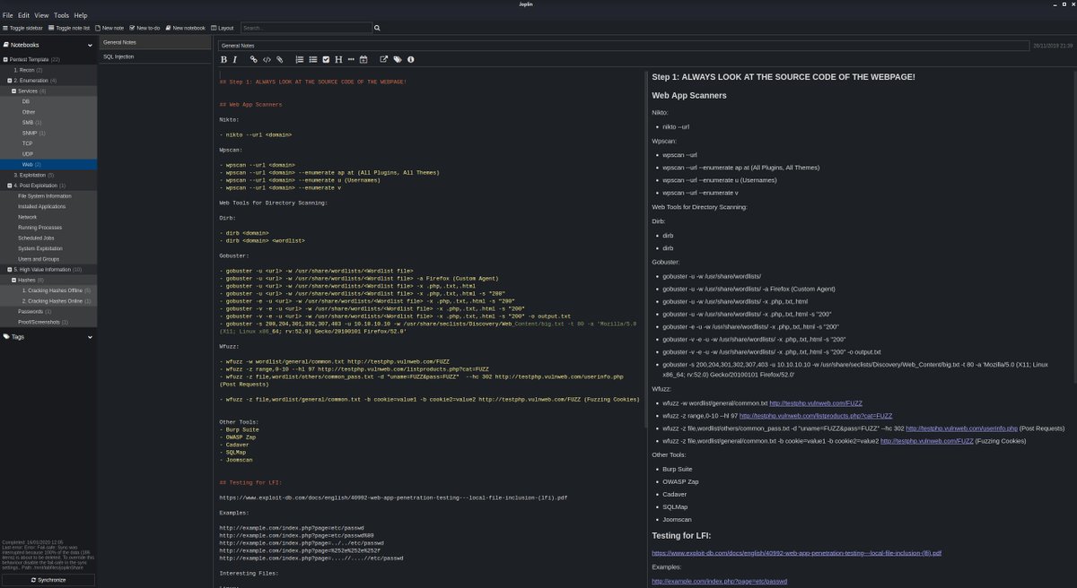Click the search magnifier icon
This screenshot has height=588, width=1077.
[x=377, y=28]
